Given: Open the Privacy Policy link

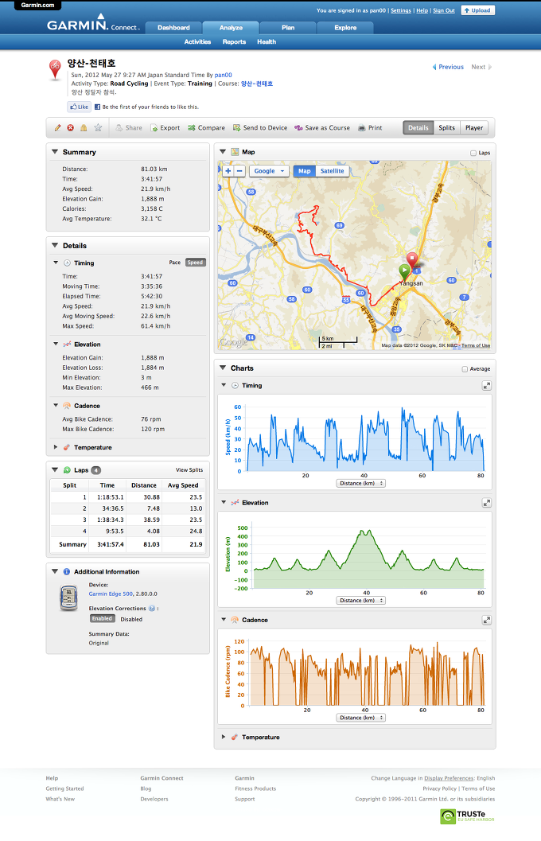Looking at the screenshot, I should (440, 788).
